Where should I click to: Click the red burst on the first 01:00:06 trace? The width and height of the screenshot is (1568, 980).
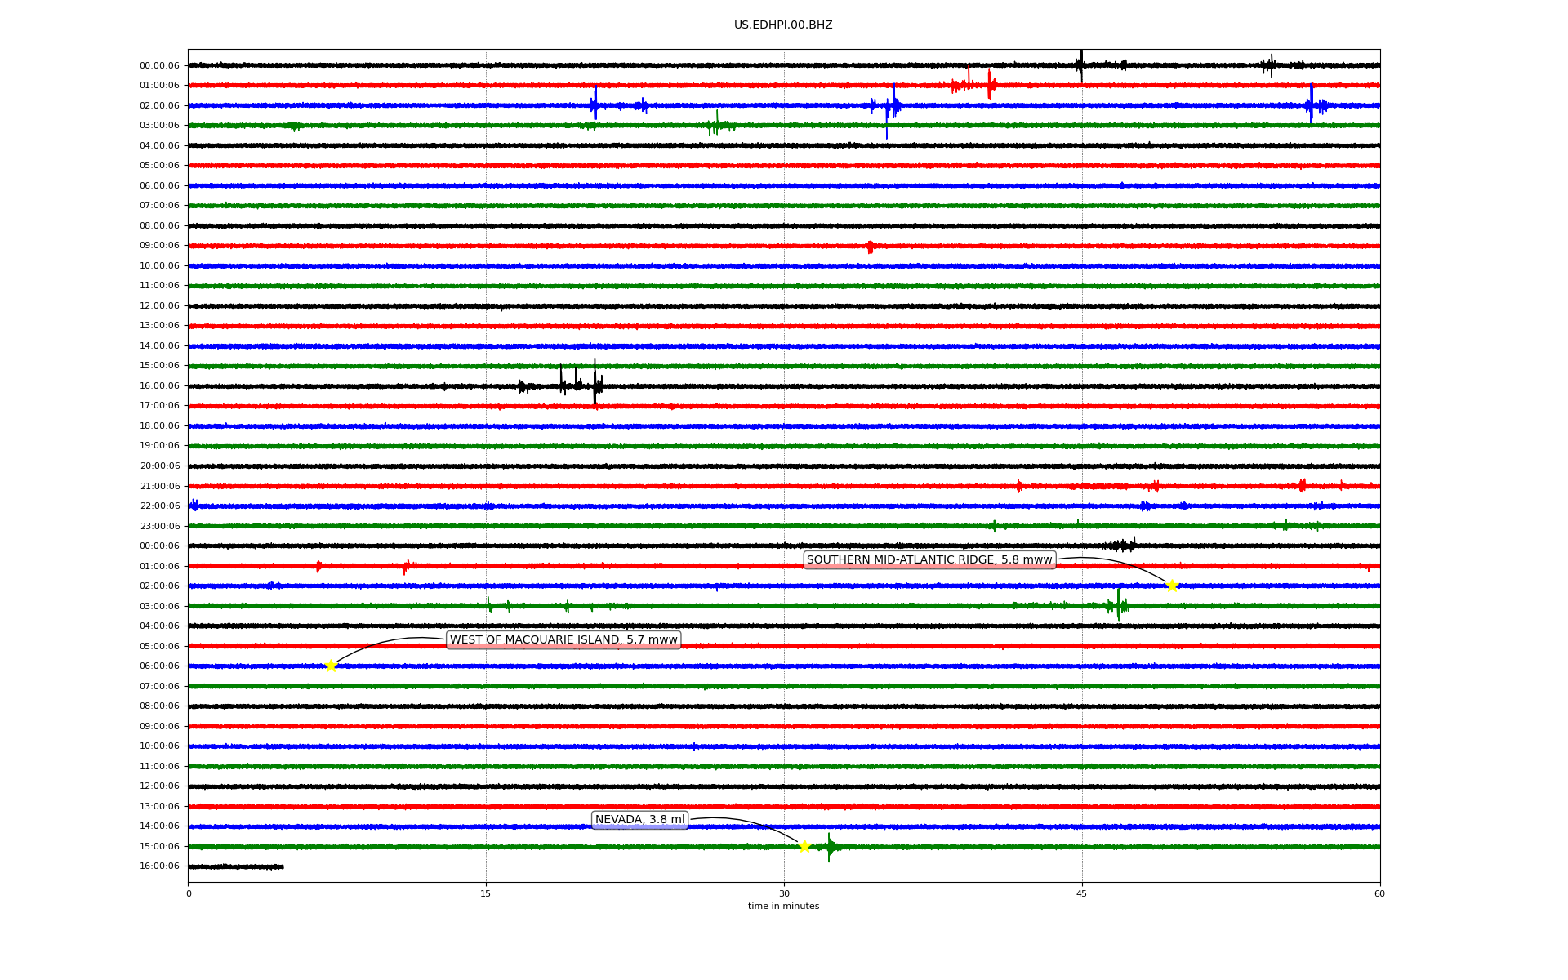point(989,84)
